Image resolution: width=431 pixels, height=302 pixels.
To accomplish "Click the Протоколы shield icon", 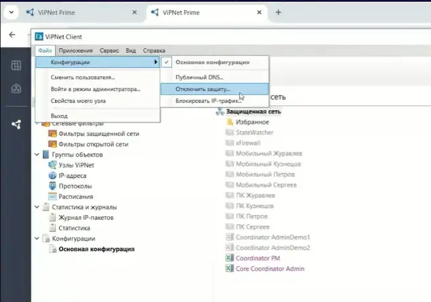I will (52, 186).
